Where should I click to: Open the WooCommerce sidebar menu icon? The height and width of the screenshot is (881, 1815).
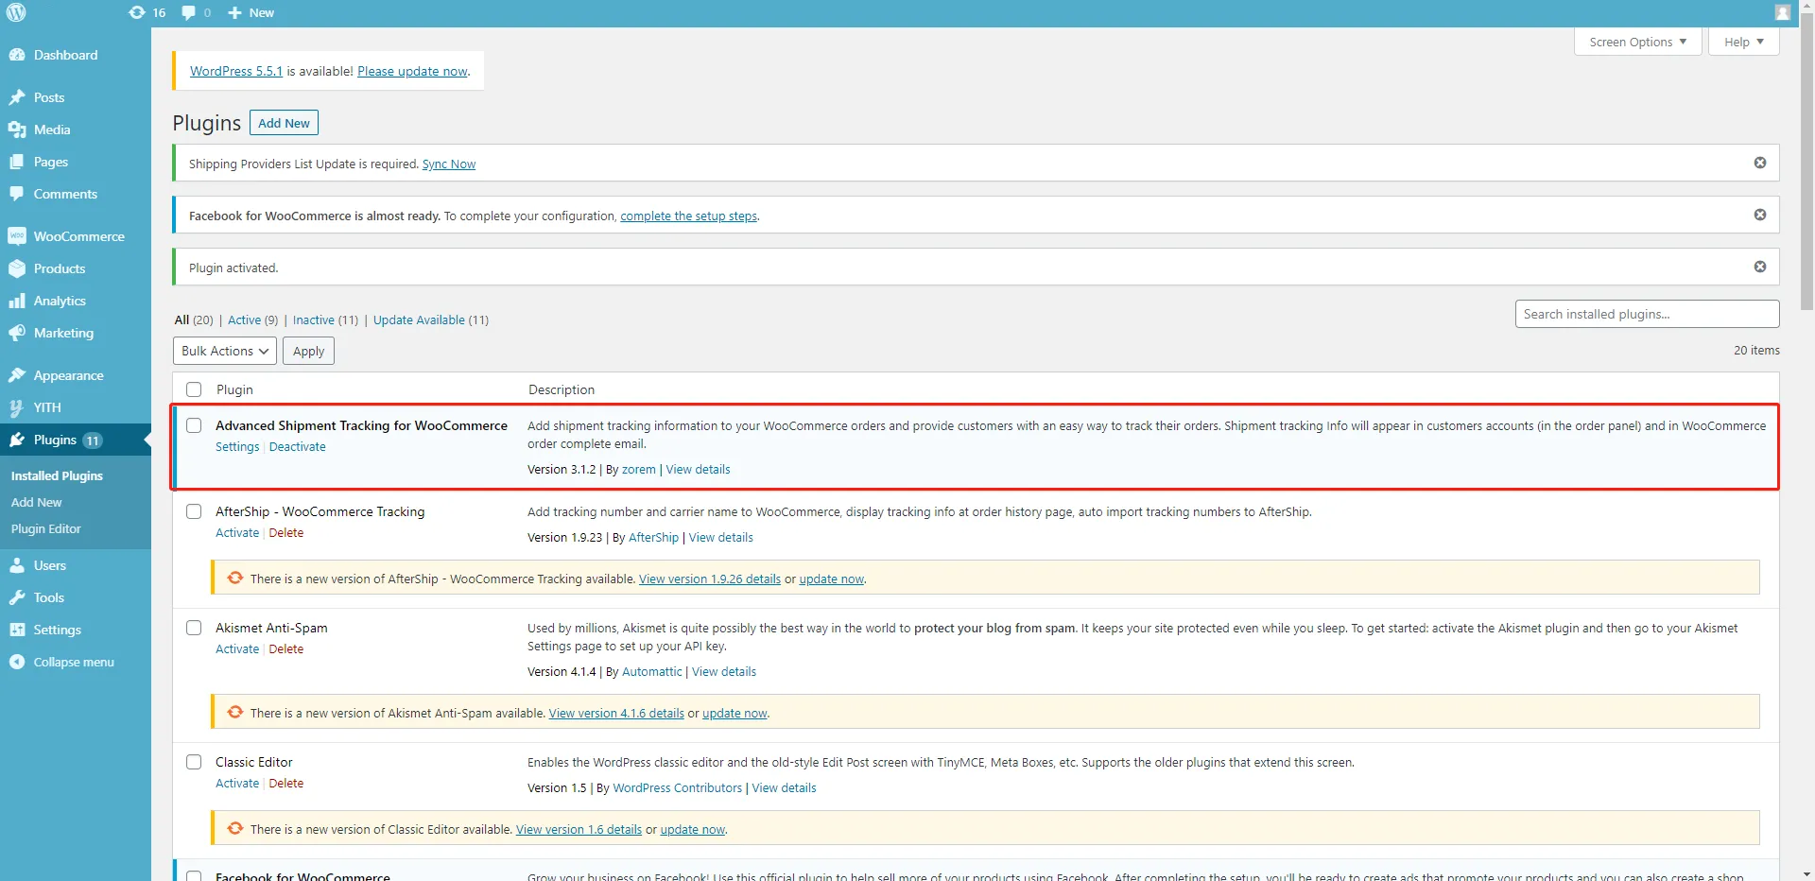[17, 236]
